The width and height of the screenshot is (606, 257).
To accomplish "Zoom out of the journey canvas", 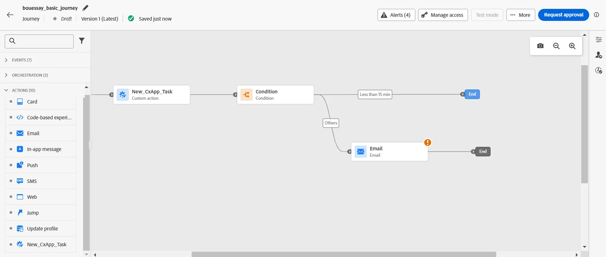I will [x=556, y=46].
